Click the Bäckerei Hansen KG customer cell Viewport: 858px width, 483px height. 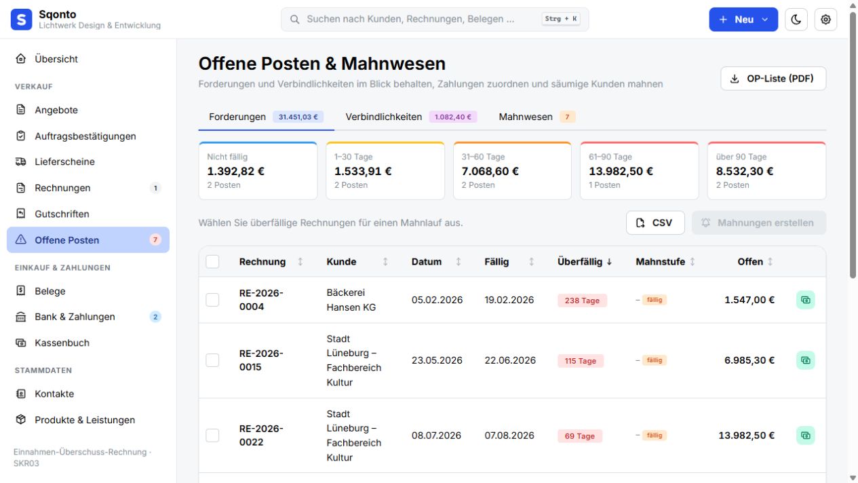tap(351, 300)
